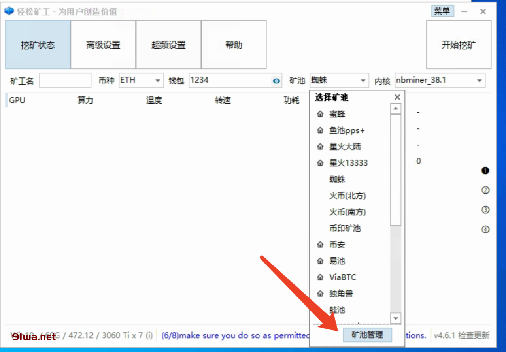Click the 钱包 input field with 1234
The height and width of the screenshot is (352, 506).
click(236, 81)
